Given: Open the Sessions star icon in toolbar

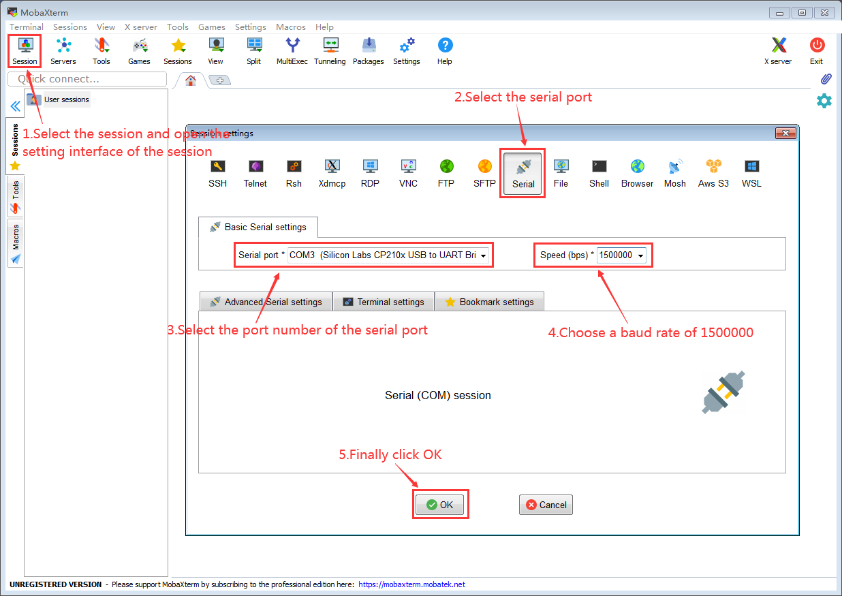Looking at the screenshot, I should [178, 51].
